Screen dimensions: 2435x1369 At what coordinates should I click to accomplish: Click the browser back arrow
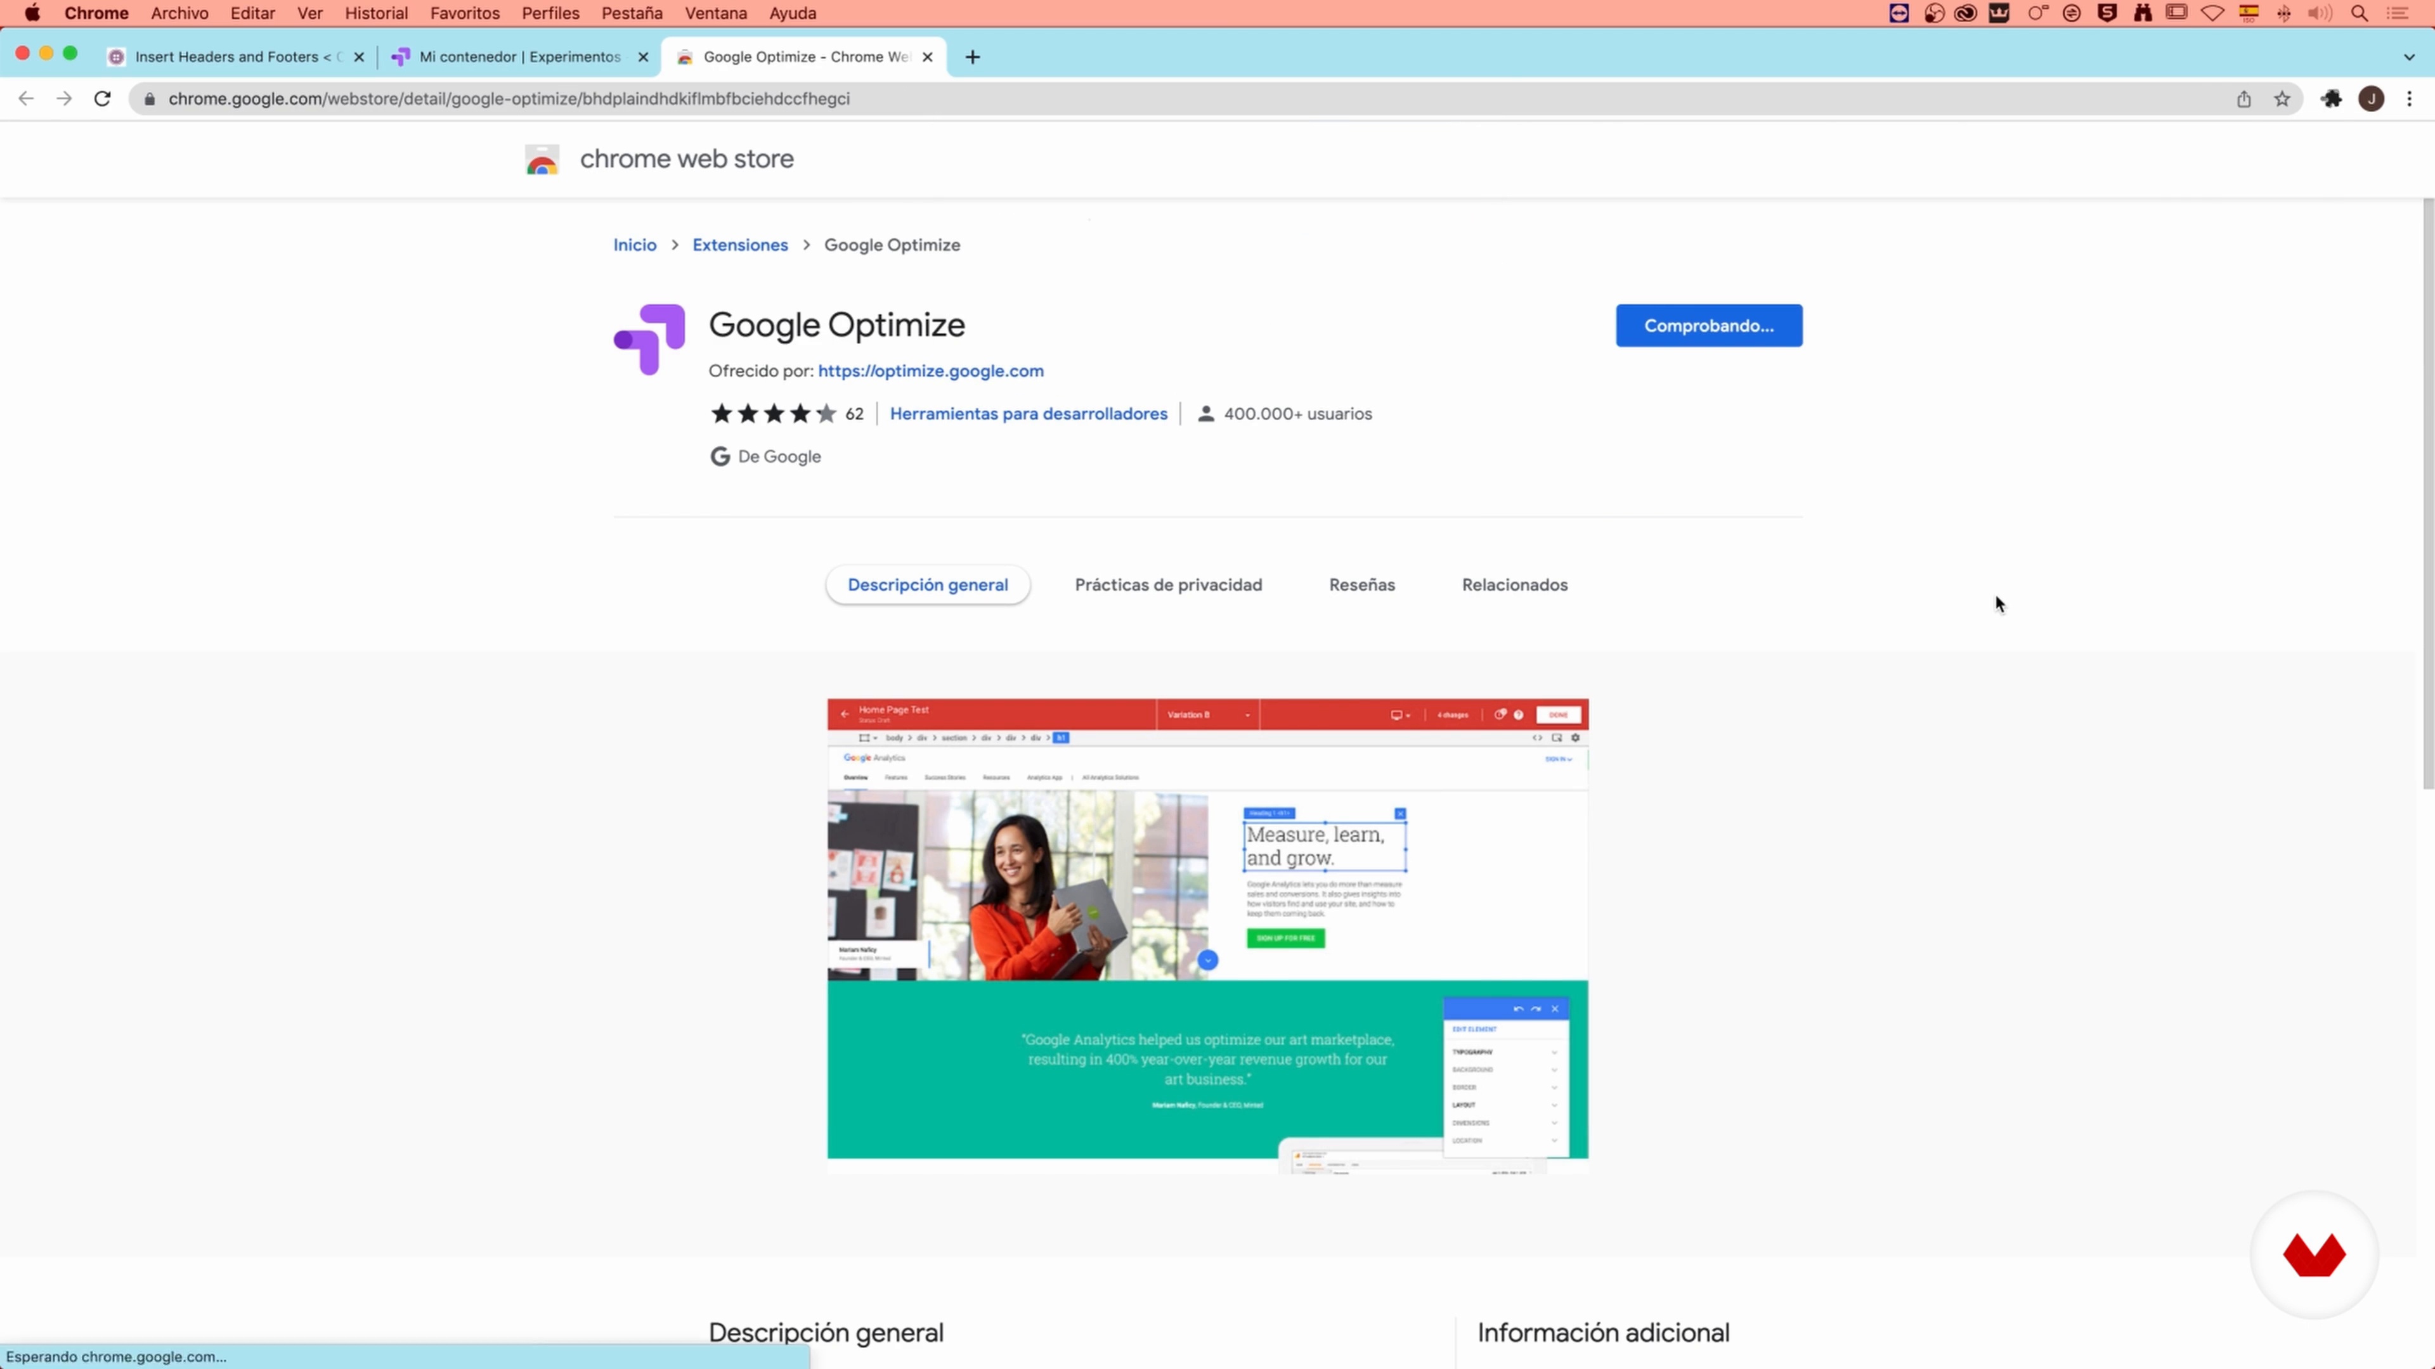point(25,98)
